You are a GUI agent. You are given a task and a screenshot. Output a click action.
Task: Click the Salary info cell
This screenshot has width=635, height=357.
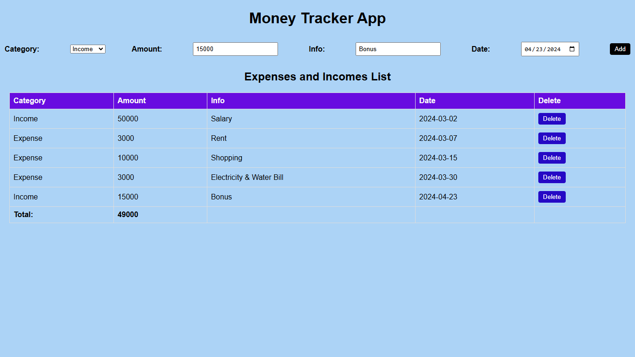coord(311,119)
